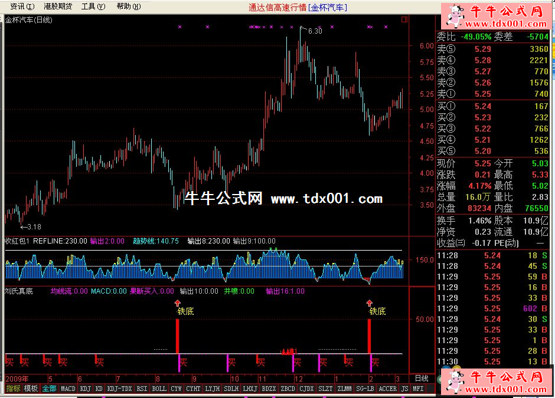The width and height of the screenshot is (555, 398).
Task: Select the ZLMM indicator tab
Action: (x=344, y=389)
